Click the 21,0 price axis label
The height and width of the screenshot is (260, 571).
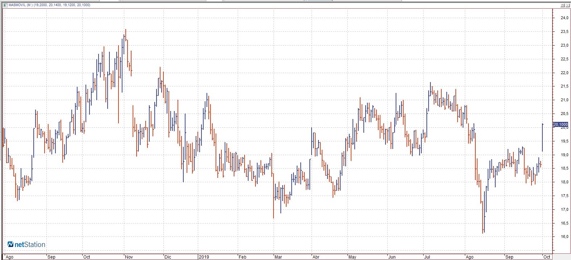[564, 100]
